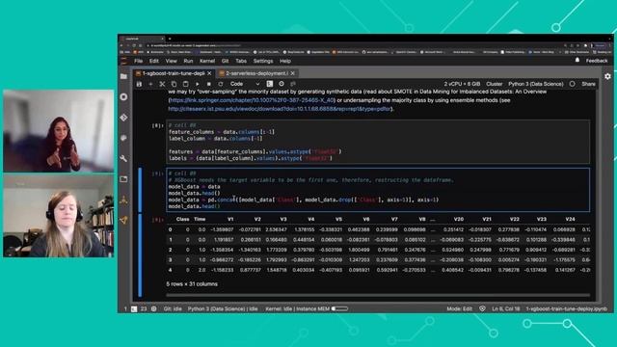617x347 pixels.
Task: Copy the selected cell
Action: pyautogui.click(x=174, y=84)
